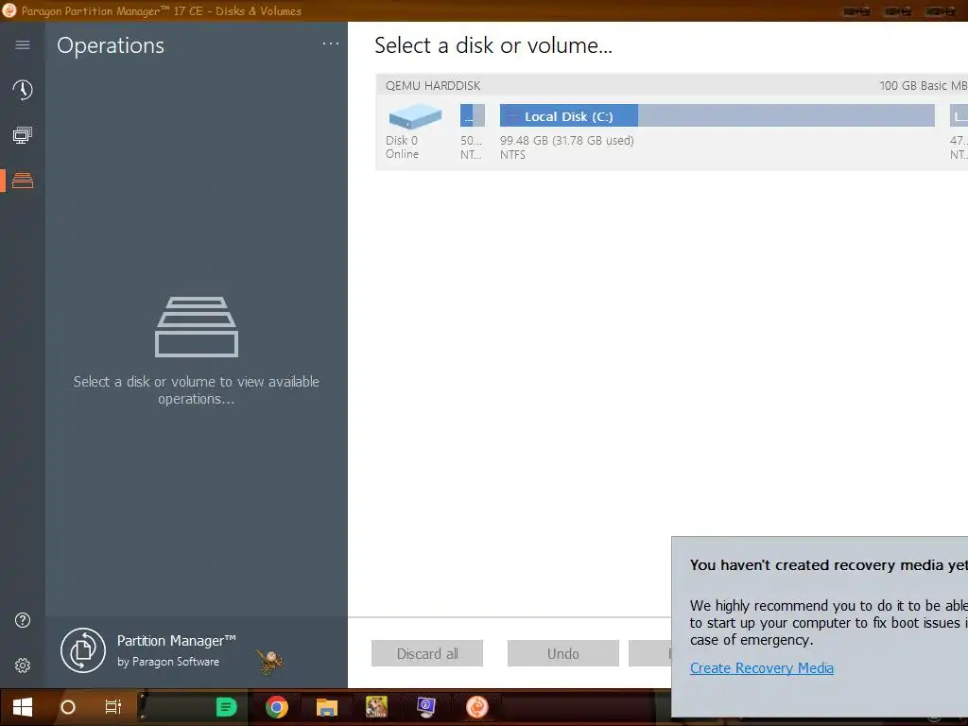Image resolution: width=968 pixels, height=726 pixels.
Task: Select the rightmost partition labeled L...
Action: (x=959, y=115)
